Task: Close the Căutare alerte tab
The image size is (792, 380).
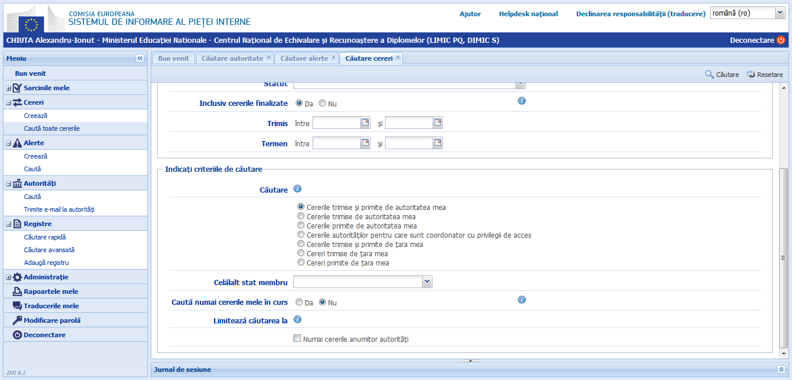Action: pos(333,58)
